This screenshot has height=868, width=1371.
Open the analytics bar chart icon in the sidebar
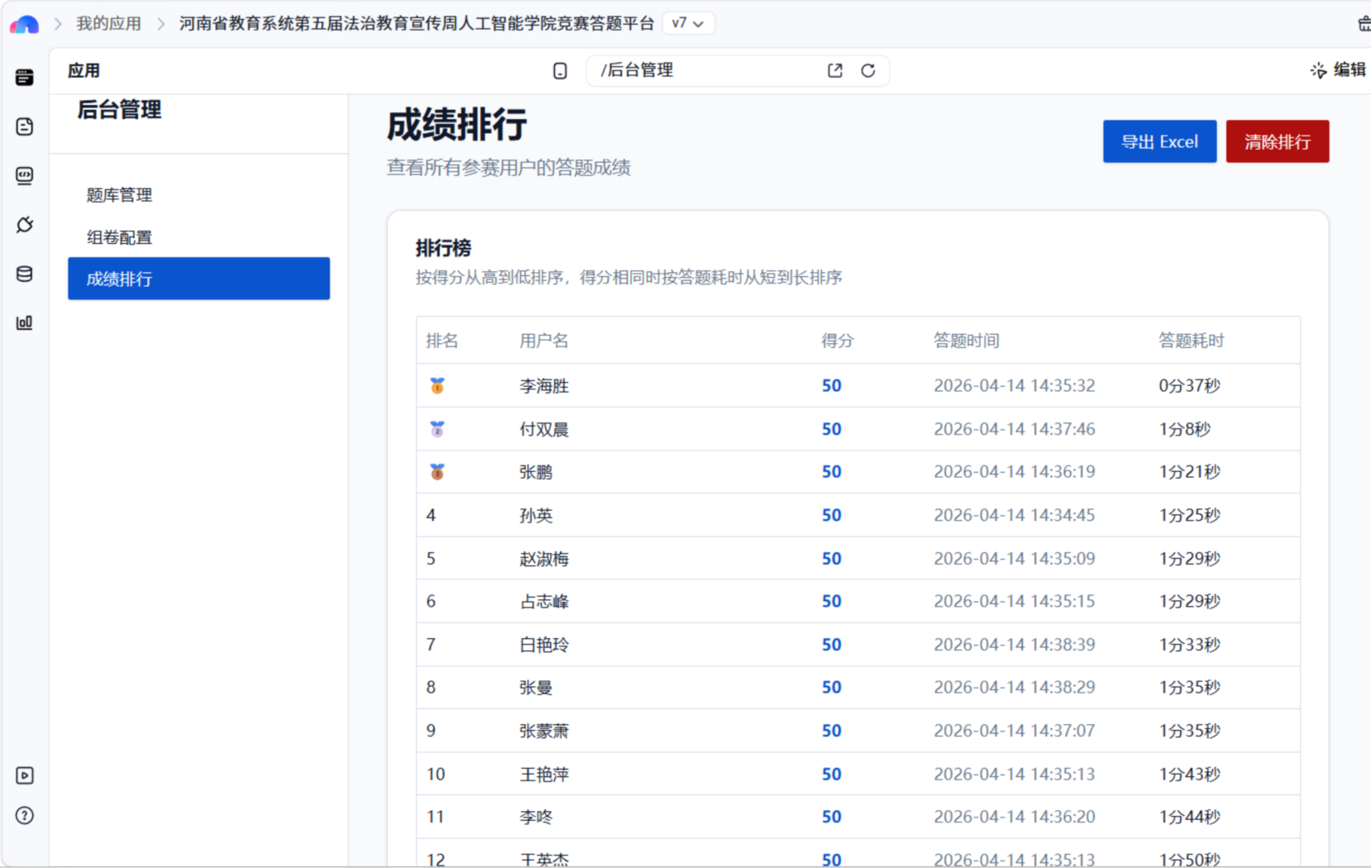[25, 322]
